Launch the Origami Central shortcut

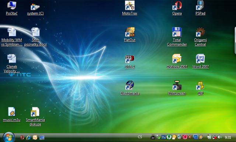200,37
